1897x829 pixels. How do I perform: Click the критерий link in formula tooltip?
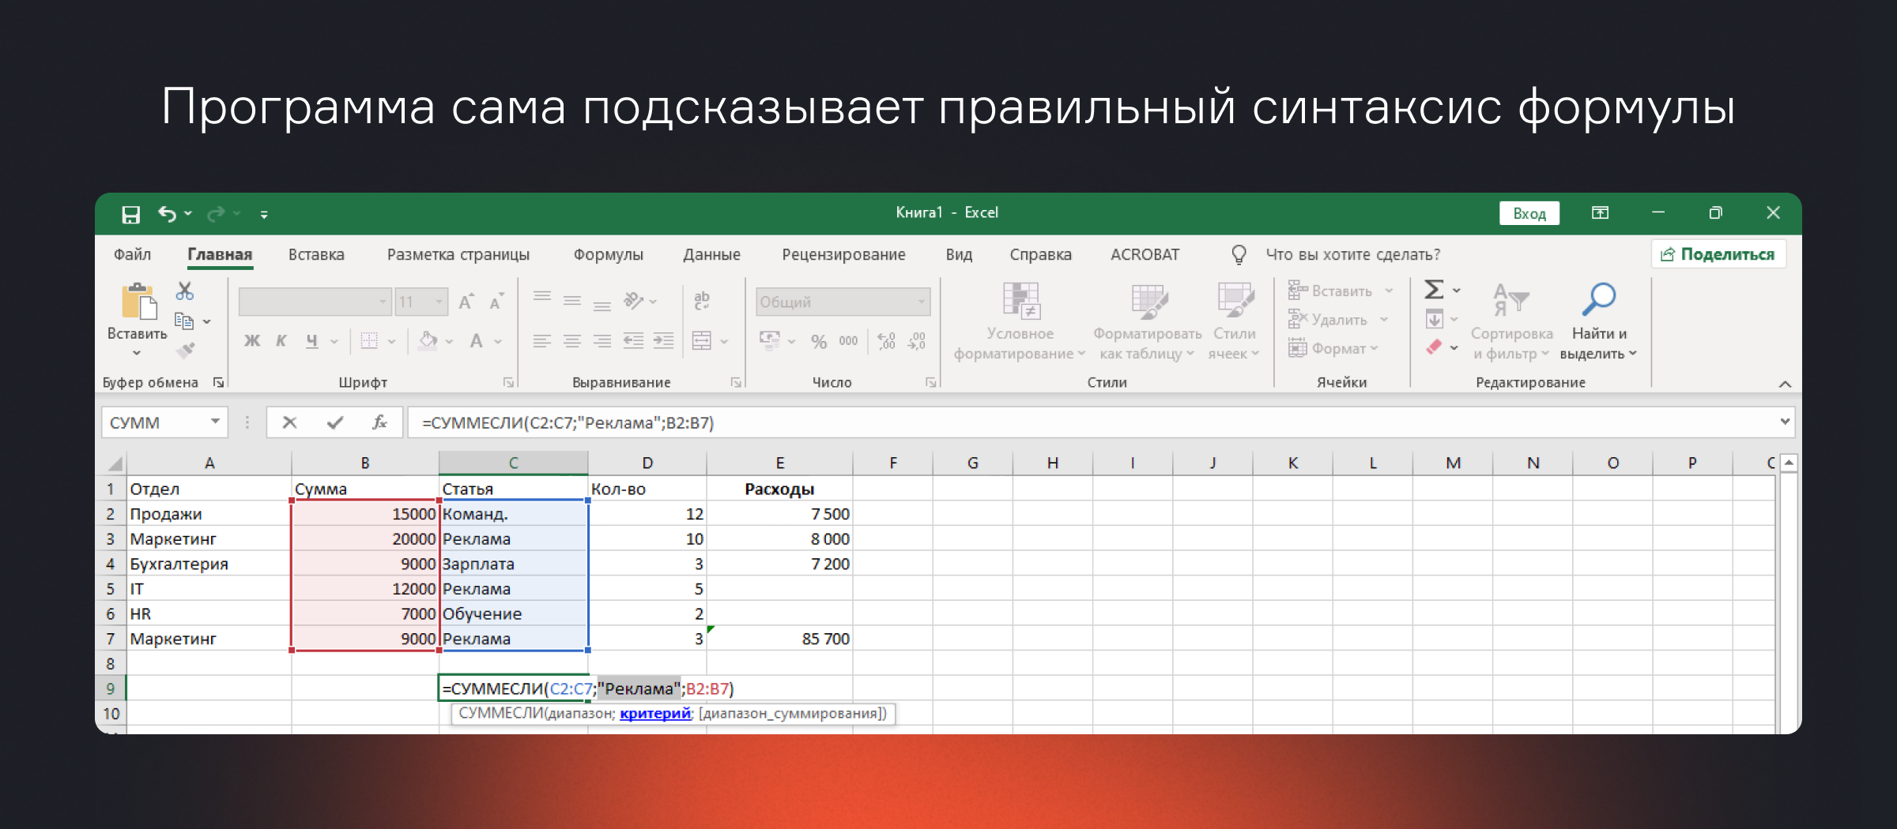pyautogui.click(x=654, y=714)
